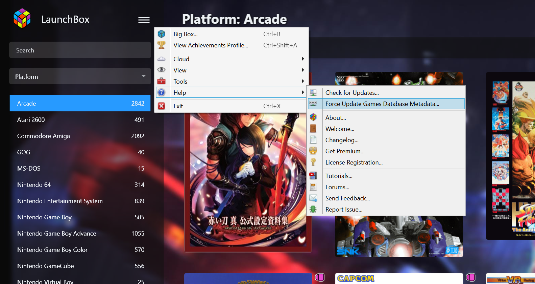Click the View eye icon
The width and height of the screenshot is (535, 284).
162,70
